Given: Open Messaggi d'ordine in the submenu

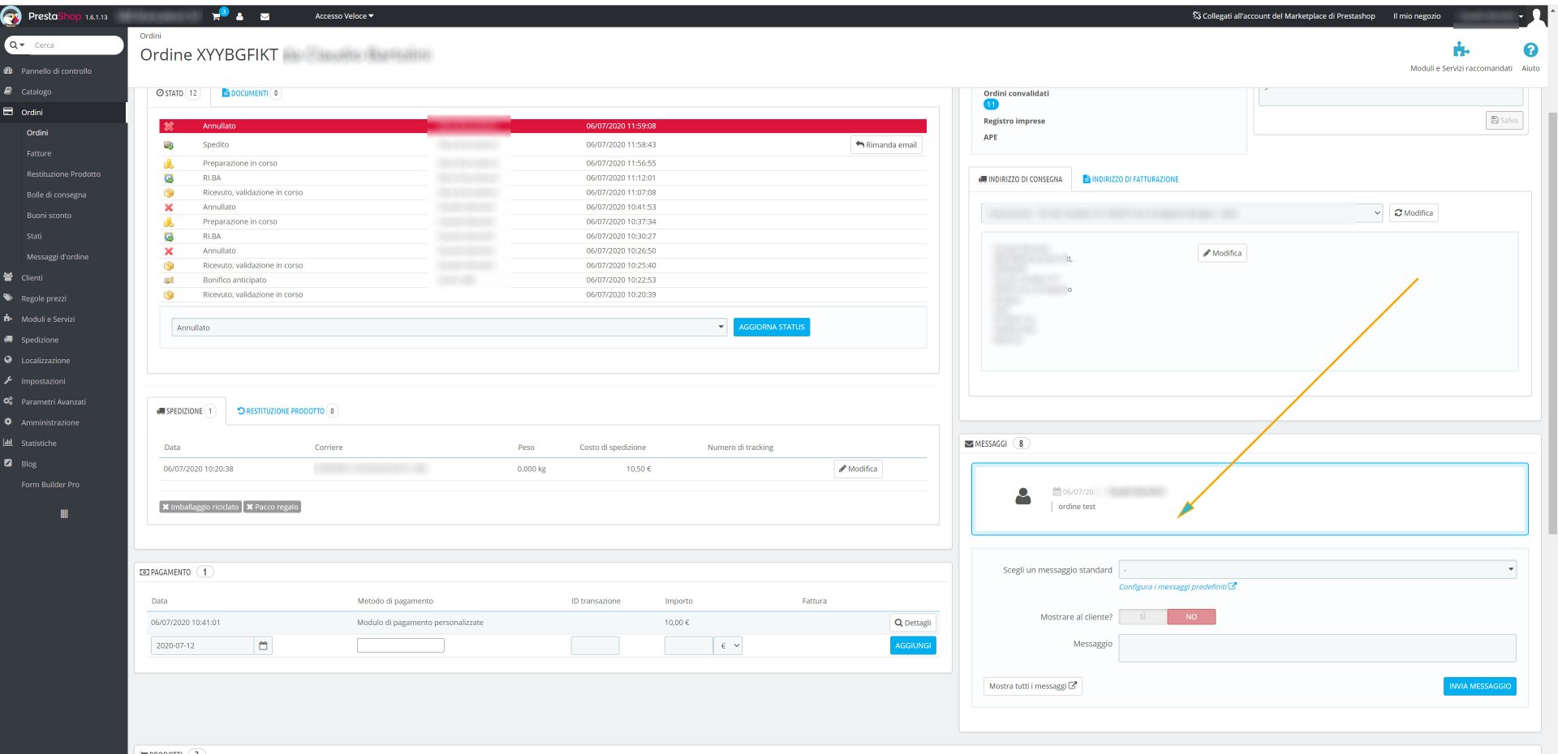Looking at the screenshot, I should pyautogui.click(x=58, y=257).
